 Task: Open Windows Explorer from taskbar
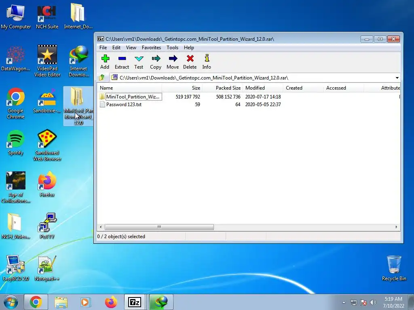point(61,302)
